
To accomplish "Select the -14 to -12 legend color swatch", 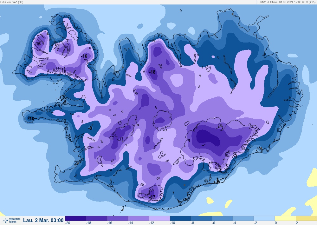I will (x=139, y=218).
